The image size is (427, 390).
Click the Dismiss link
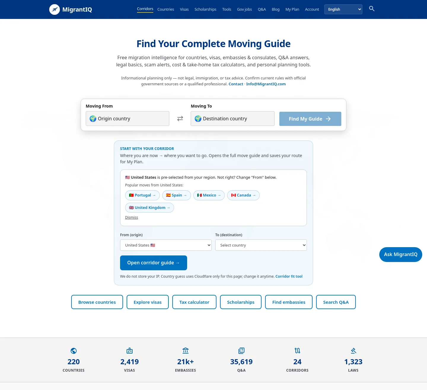[132, 218]
